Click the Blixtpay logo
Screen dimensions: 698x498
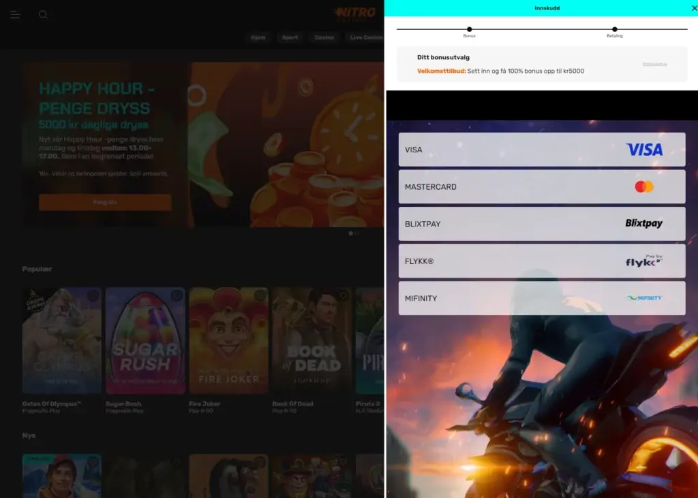(643, 223)
